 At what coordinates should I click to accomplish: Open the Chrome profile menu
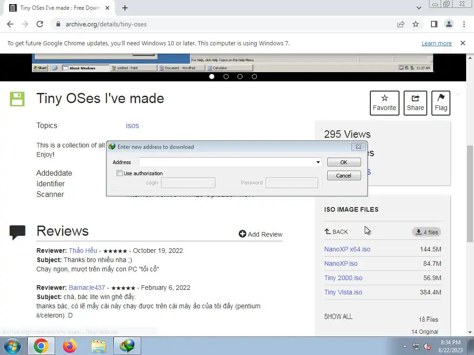[449, 24]
